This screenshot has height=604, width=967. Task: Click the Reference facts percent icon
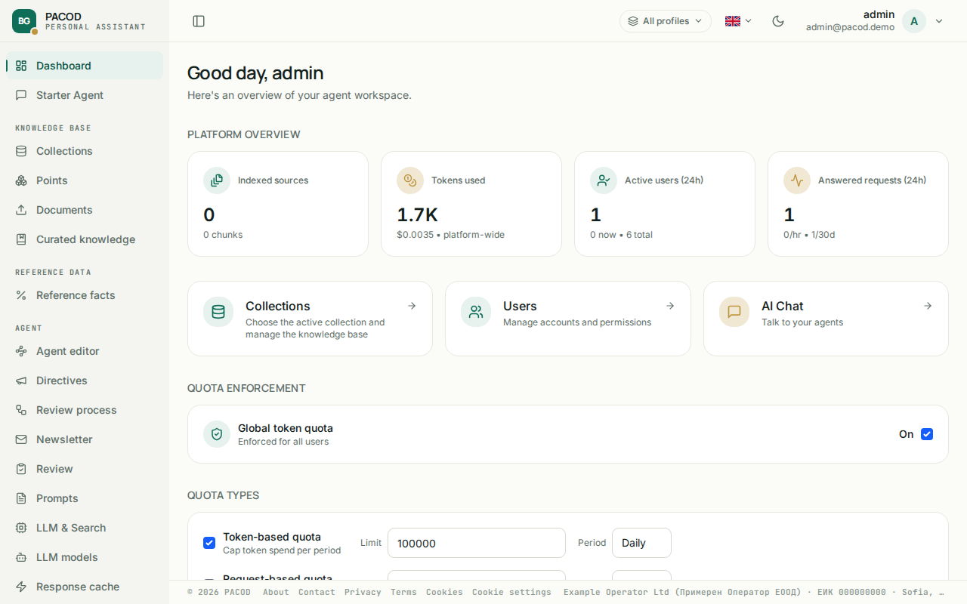tap(21, 295)
